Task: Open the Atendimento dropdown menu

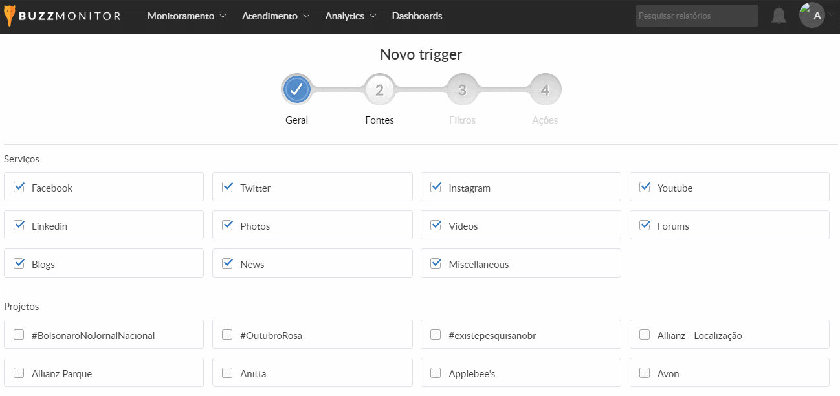Action: [275, 16]
